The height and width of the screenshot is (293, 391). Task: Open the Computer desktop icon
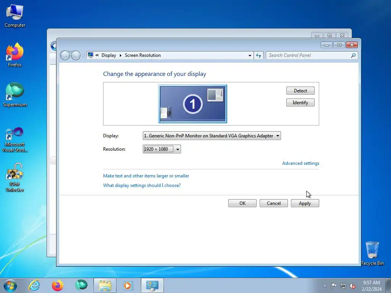coord(15,16)
